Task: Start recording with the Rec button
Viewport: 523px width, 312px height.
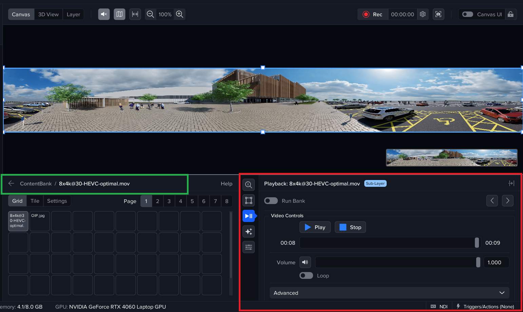Action: [373, 14]
